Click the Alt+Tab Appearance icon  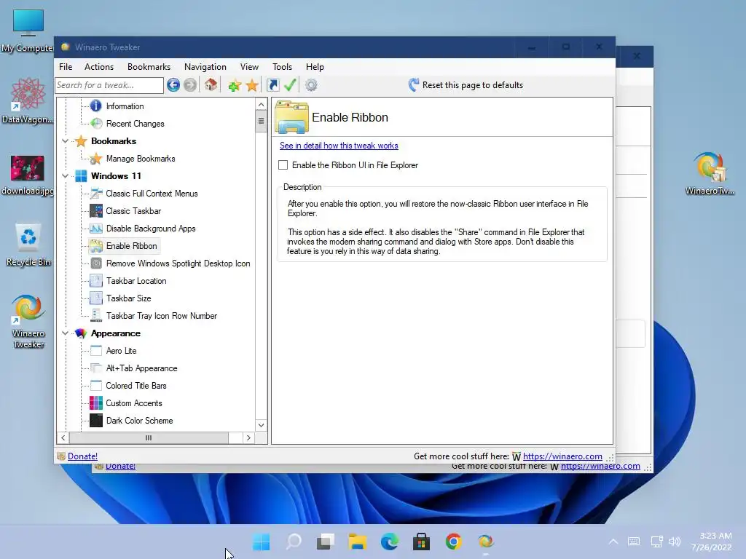click(x=96, y=368)
